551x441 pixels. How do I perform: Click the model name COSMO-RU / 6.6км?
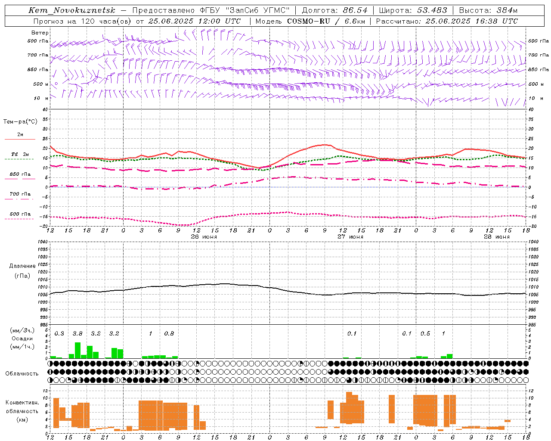326,21
